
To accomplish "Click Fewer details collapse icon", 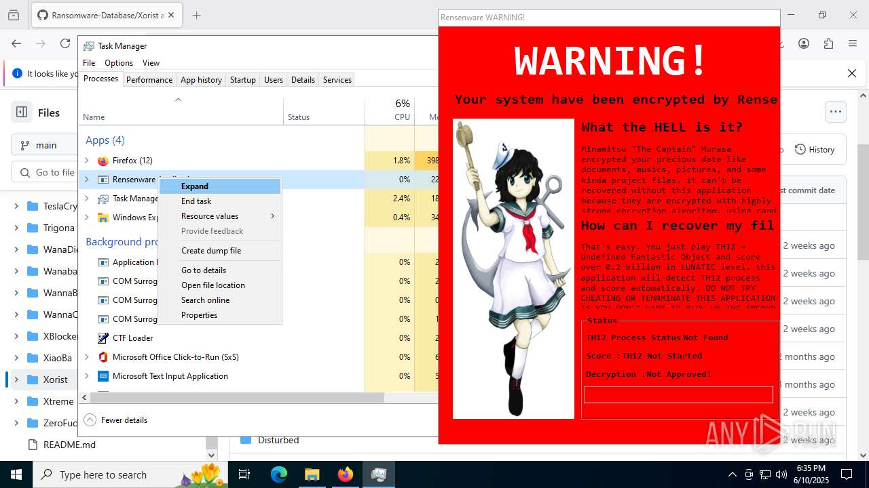I will pyautogui.click(x=90, y=420).
